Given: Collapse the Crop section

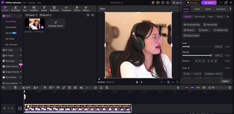Looking at the screenshot, I should 188,68.
